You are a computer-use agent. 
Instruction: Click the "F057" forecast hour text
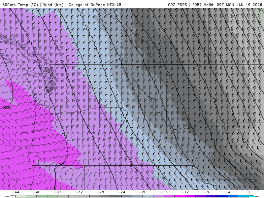pos(197,5)
